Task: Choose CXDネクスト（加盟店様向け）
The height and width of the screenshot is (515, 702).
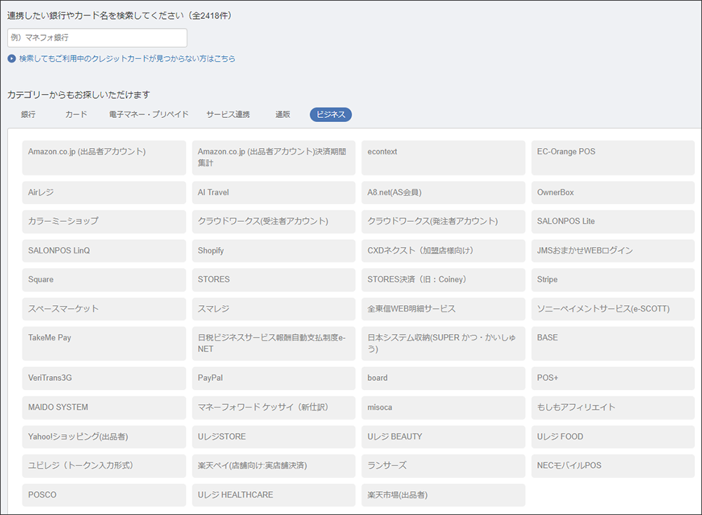Action: pos(443,250)
